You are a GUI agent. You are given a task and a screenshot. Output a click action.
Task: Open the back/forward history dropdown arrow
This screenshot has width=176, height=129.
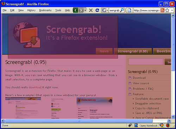(85, 10)
